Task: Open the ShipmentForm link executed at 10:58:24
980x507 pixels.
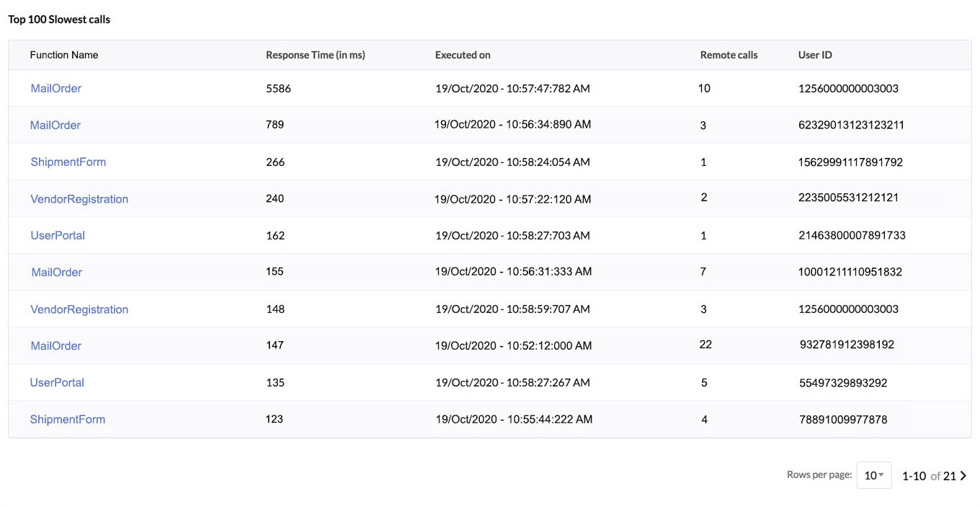Action: pos(68,162)
